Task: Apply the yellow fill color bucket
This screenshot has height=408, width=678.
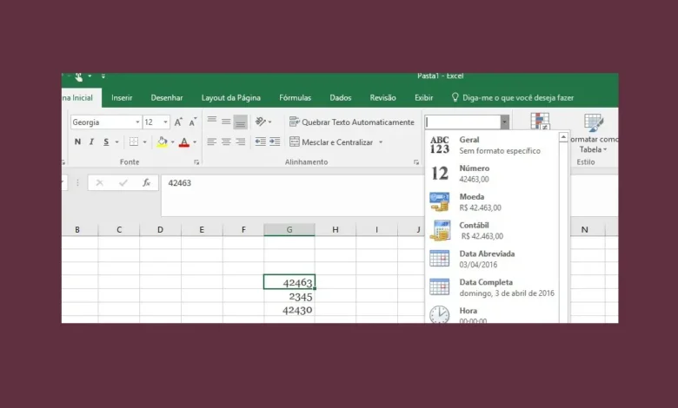Action: point(163,141)
